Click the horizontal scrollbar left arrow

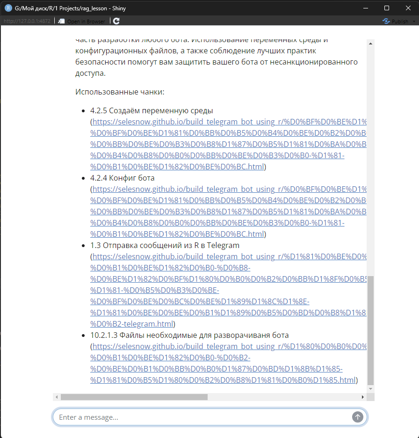pyautogui.click(x=57, y=397)
